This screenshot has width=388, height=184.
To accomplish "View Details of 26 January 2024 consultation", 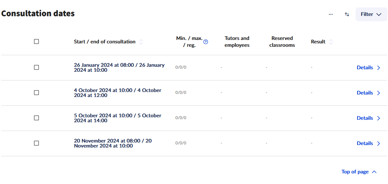I will click(x=365, y=67).
